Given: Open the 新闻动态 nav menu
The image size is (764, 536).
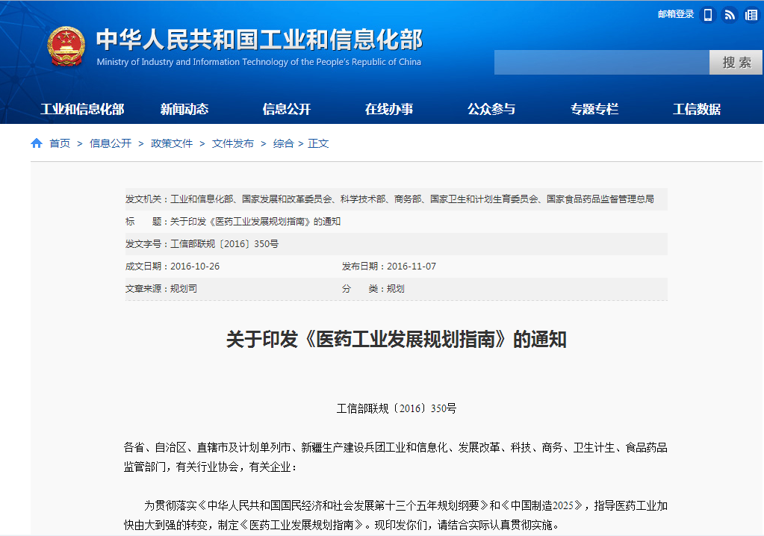Looking at the screenshot, I should pyautogui.click(x=184, y=109).
